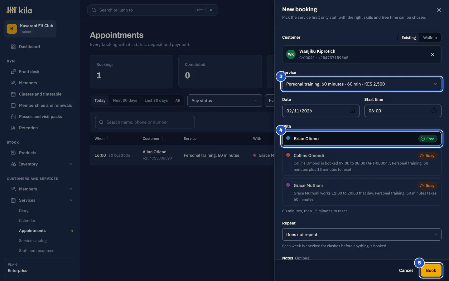Click the Inventory cubes icon
Screen dimensions: 449x281
point(13,164)
